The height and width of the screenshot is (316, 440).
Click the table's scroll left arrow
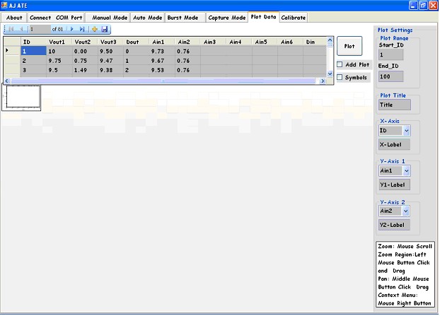click(x=7, y=81)
